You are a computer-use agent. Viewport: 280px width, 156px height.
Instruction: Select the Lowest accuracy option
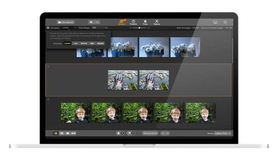tap(67, 43)
